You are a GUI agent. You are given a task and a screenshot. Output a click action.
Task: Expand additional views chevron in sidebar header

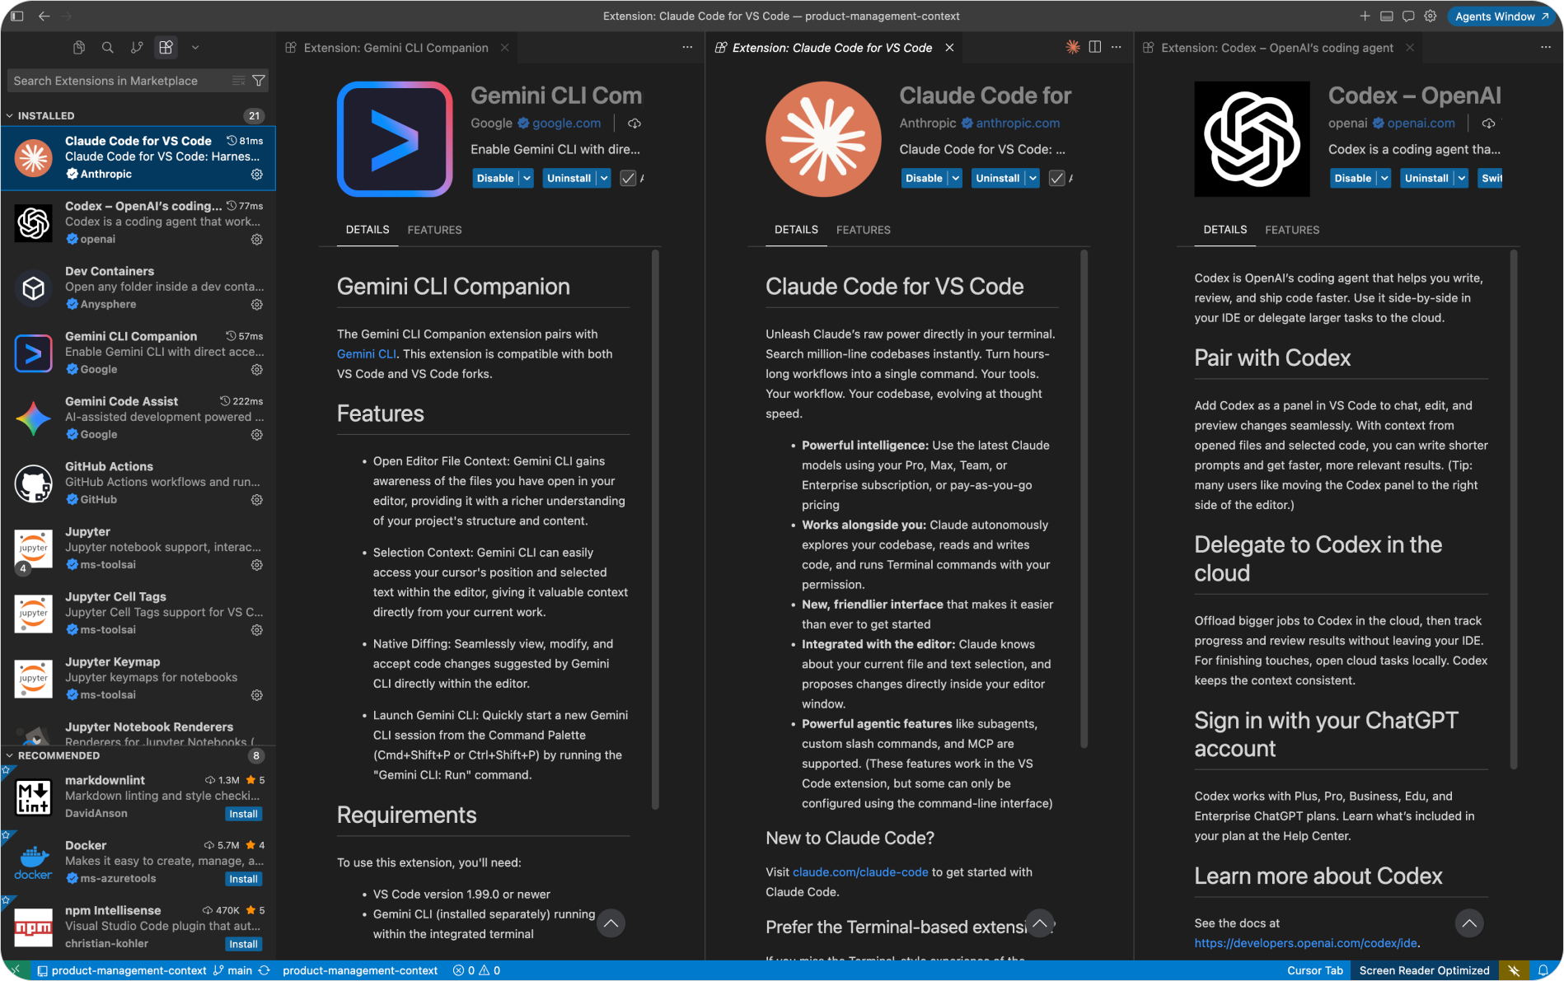(x=195, y=48)
